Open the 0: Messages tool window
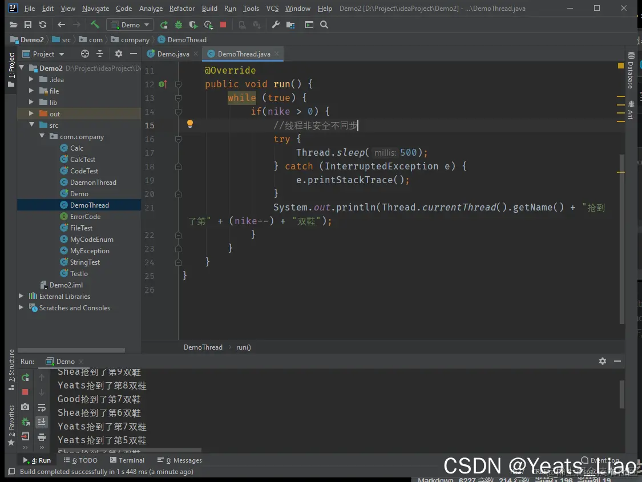Image resolution: width=642 pixels, height=482 pixels. (x=180, y=460)
